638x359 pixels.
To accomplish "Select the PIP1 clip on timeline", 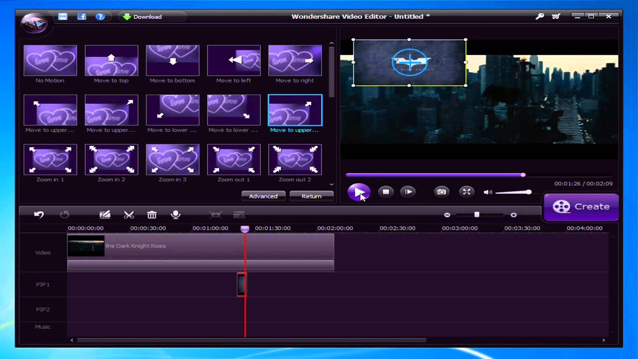I will click(241, 285).
